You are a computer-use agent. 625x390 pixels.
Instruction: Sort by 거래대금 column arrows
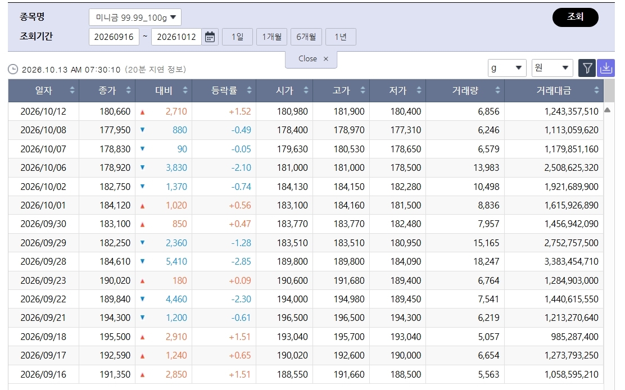point(596,90)
